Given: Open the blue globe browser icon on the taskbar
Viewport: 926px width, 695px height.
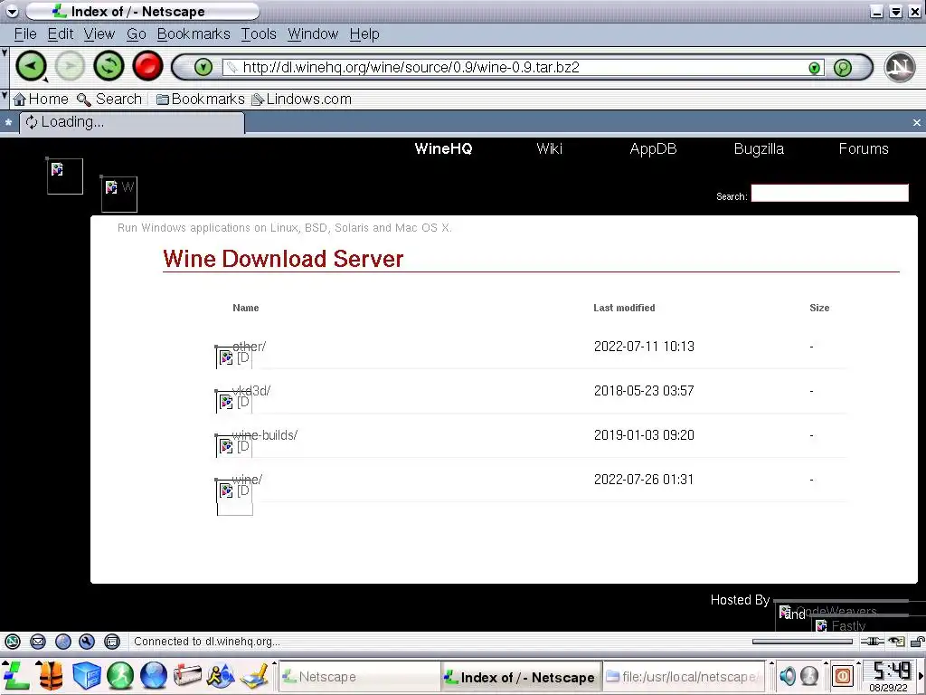Looking at the screenshot, I should [154, 675].
